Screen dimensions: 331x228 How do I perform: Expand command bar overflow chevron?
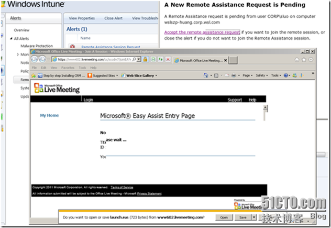tap(313, 73)
